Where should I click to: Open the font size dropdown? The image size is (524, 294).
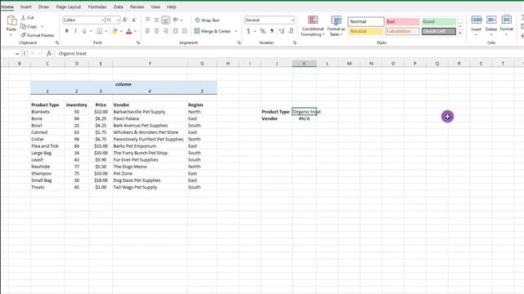(118, 20)
